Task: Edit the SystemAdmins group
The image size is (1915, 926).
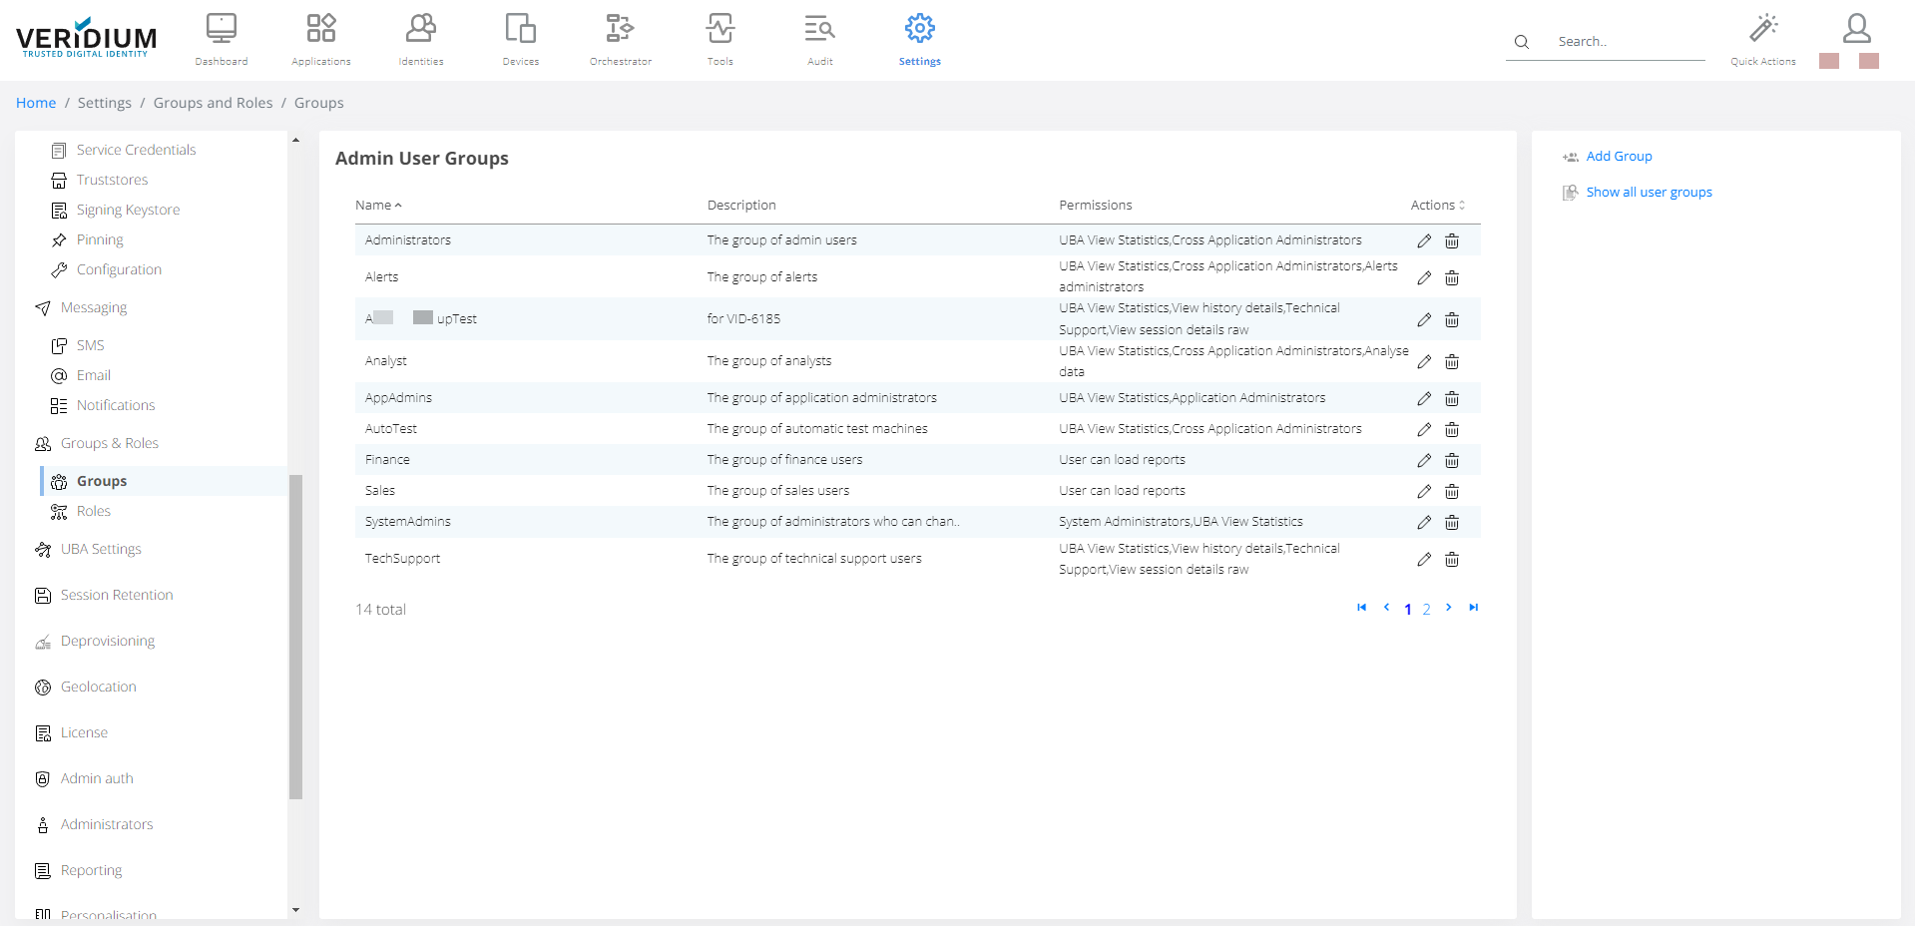Action: click(1424, 522)
